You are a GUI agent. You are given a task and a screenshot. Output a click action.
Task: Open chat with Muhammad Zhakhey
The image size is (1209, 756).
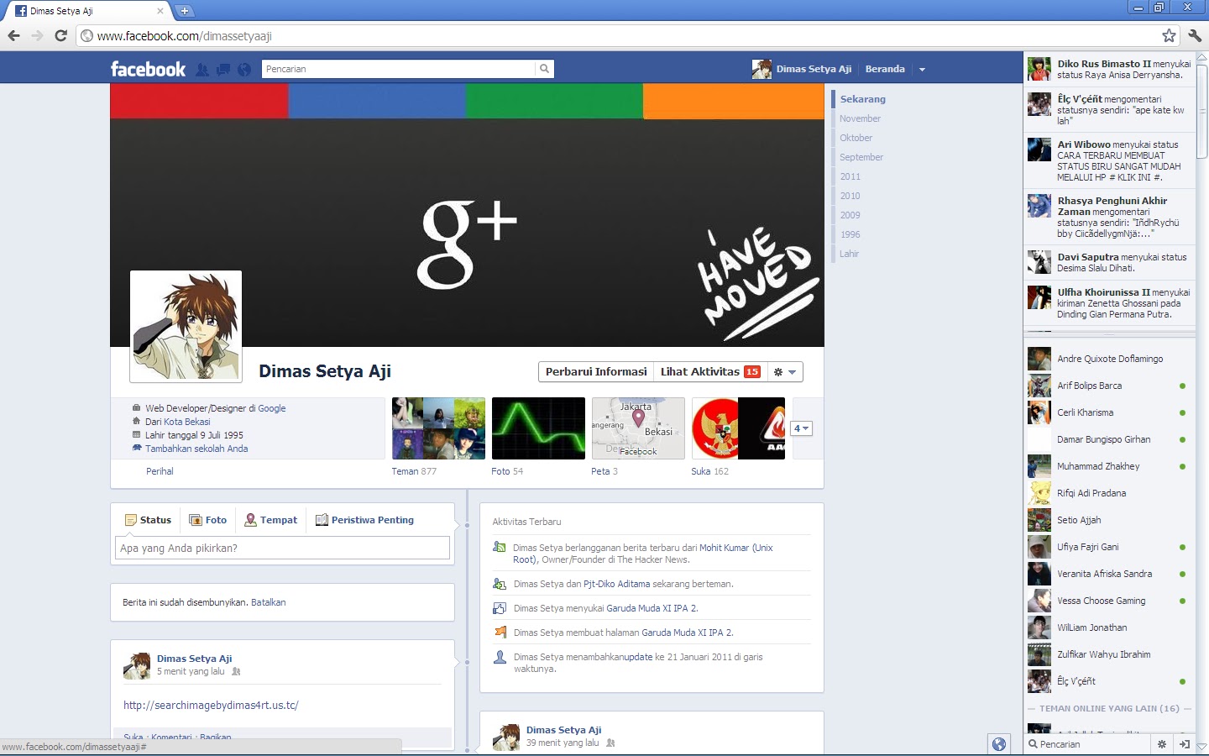1107,466
